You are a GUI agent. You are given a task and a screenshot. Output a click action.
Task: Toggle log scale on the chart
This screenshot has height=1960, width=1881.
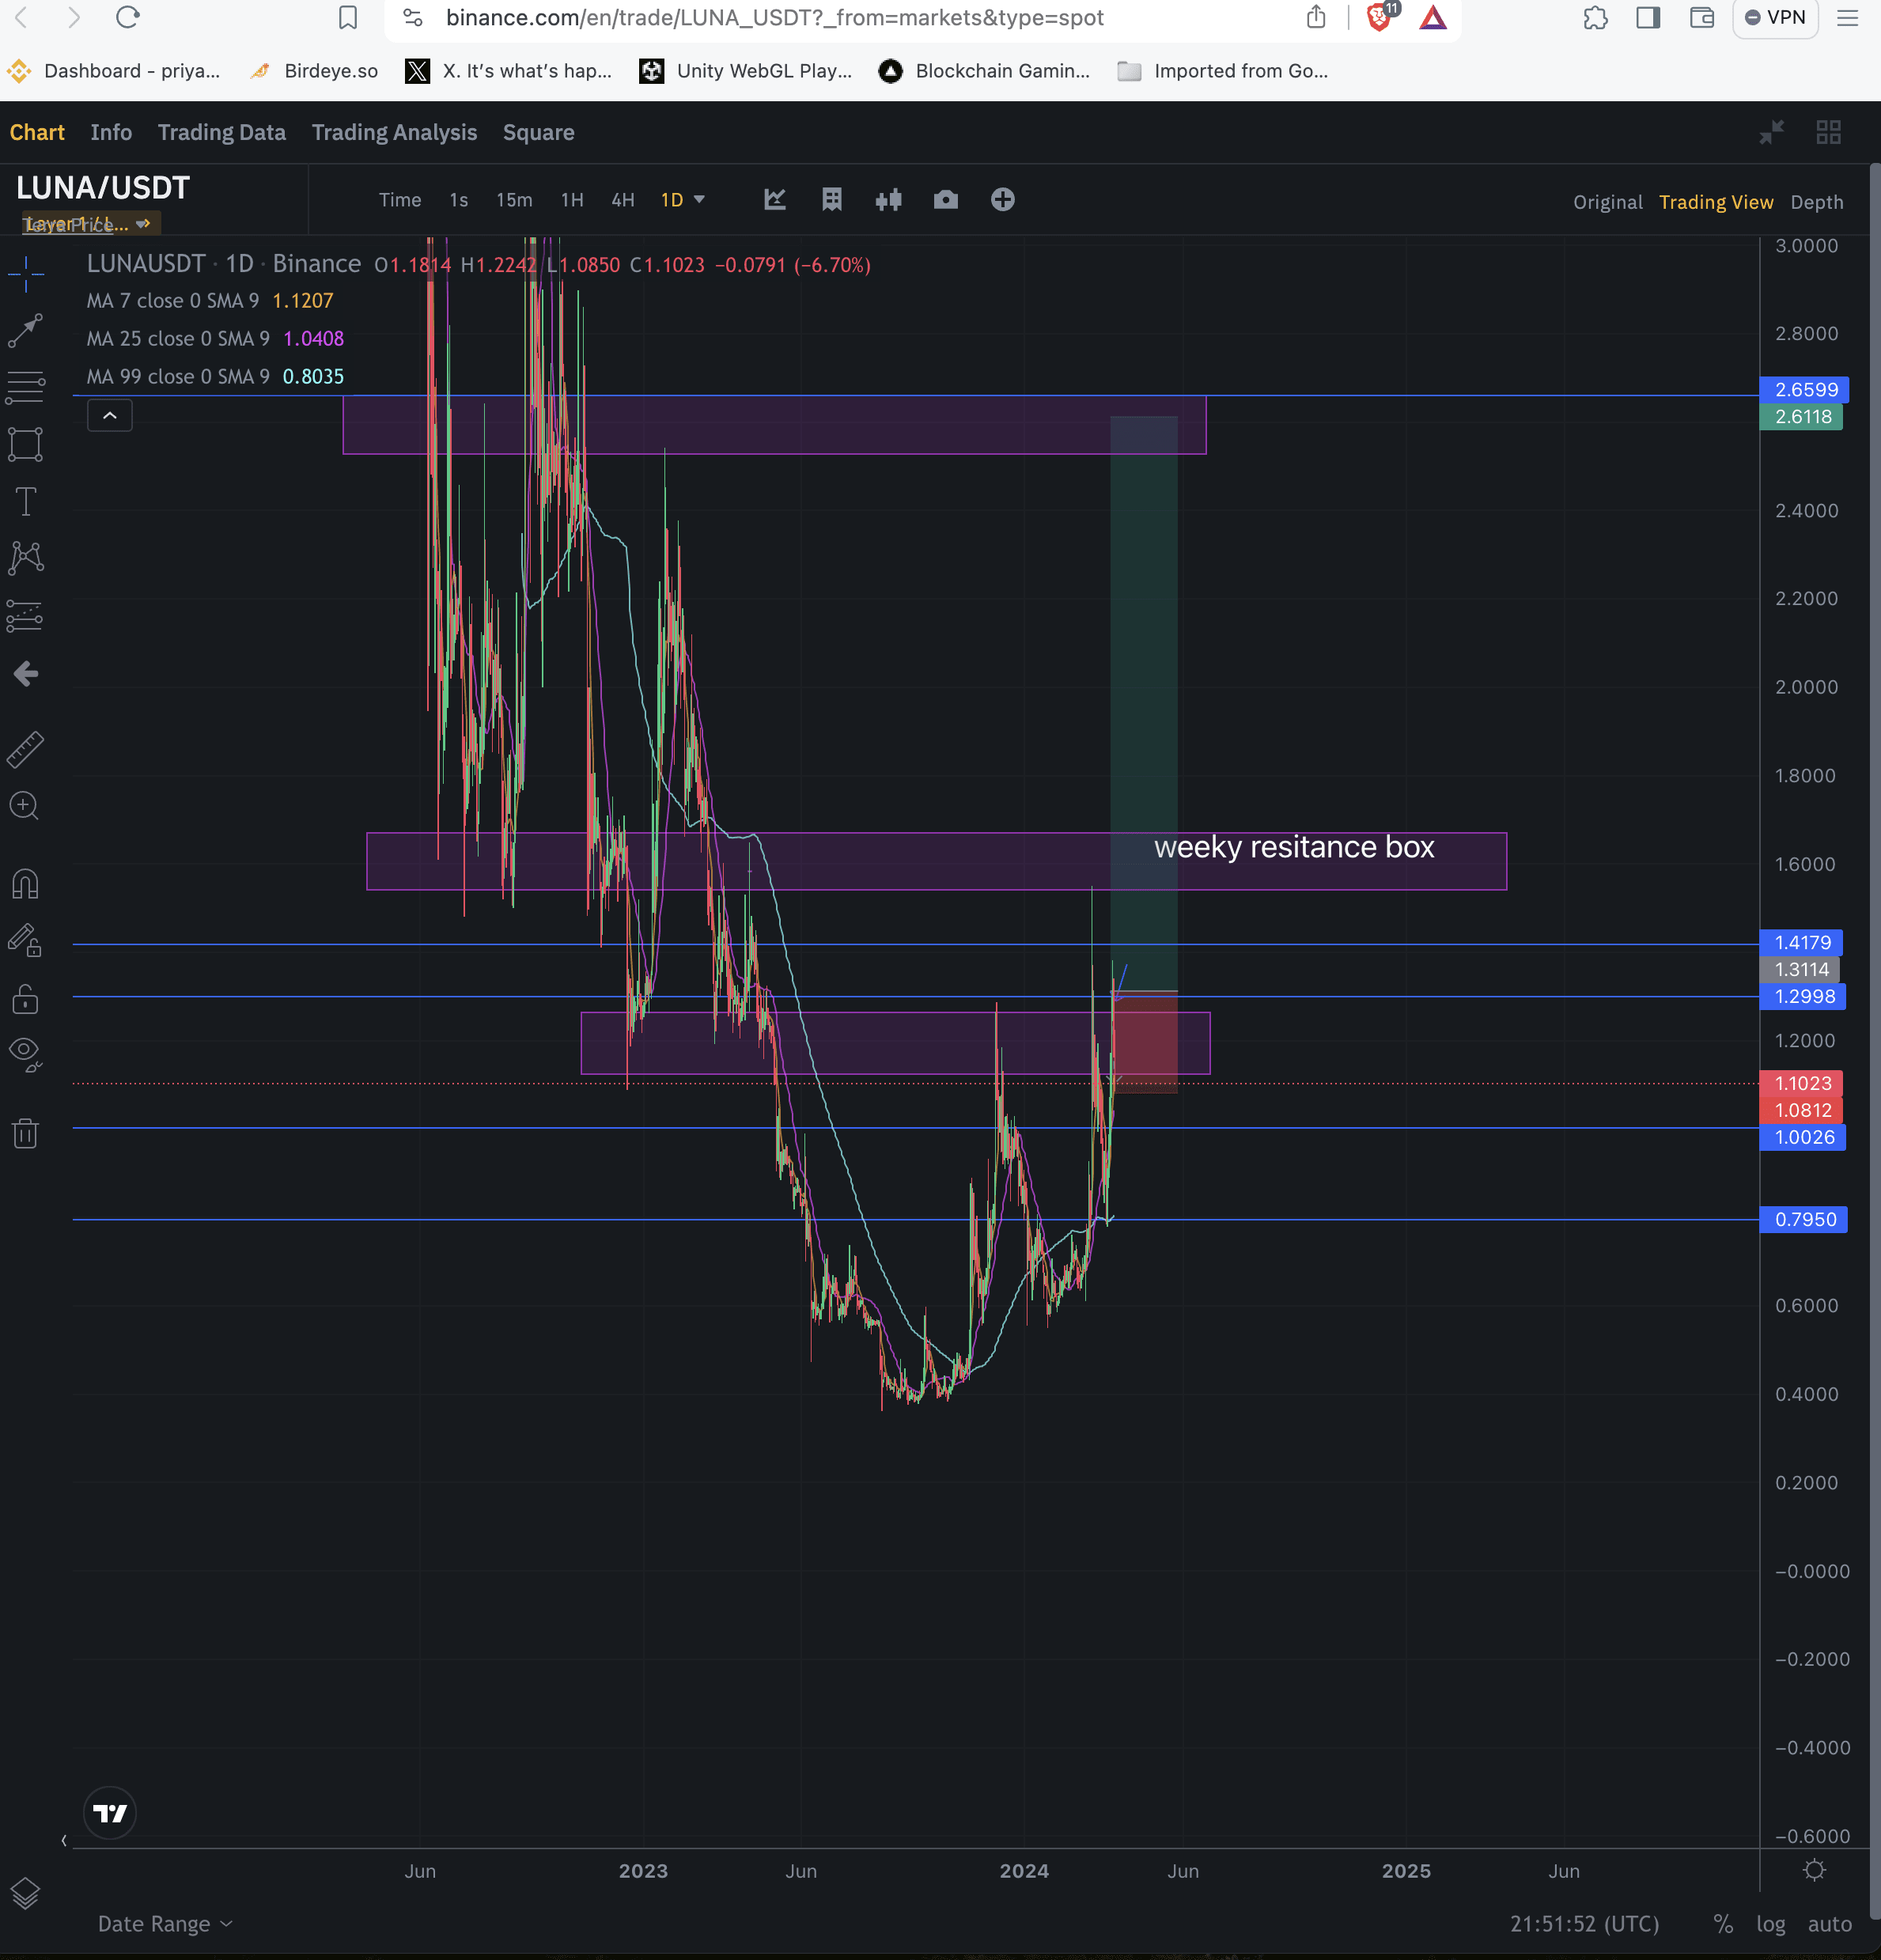point(1770,1924)
